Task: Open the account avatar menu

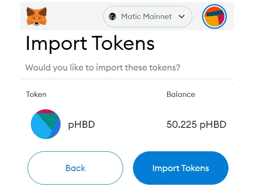Action: click(214, 16)
